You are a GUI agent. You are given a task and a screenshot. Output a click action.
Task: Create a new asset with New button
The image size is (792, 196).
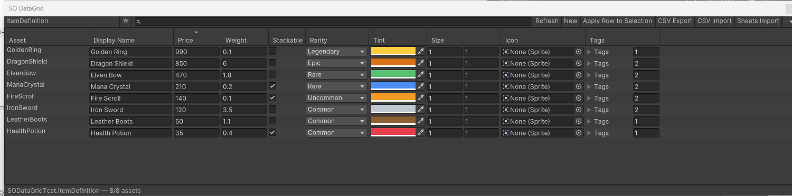point(570,21)
